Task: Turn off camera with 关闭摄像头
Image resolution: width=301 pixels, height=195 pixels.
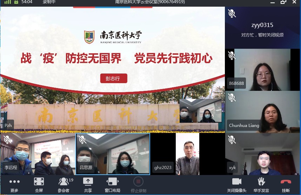Action: pyautogui.click(x=237, y=185)
